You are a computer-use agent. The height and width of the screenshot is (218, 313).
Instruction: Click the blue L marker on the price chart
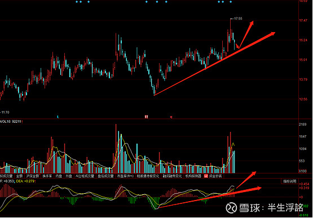[58, 117]
